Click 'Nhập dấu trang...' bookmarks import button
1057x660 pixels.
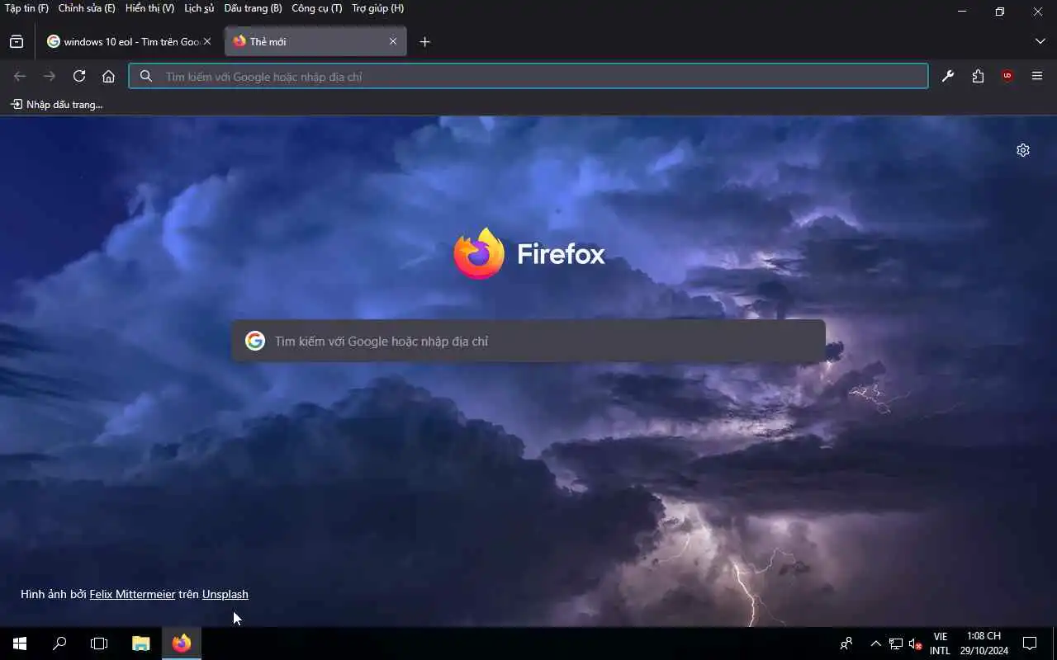pyautogui.click(x=56, y=105)
